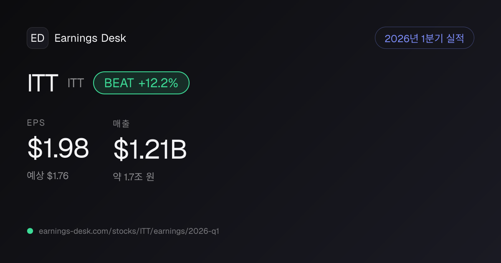The image size is (501, 263).
Task: Click the green BEAT +12.2% badge
Action: click(141, 83)
